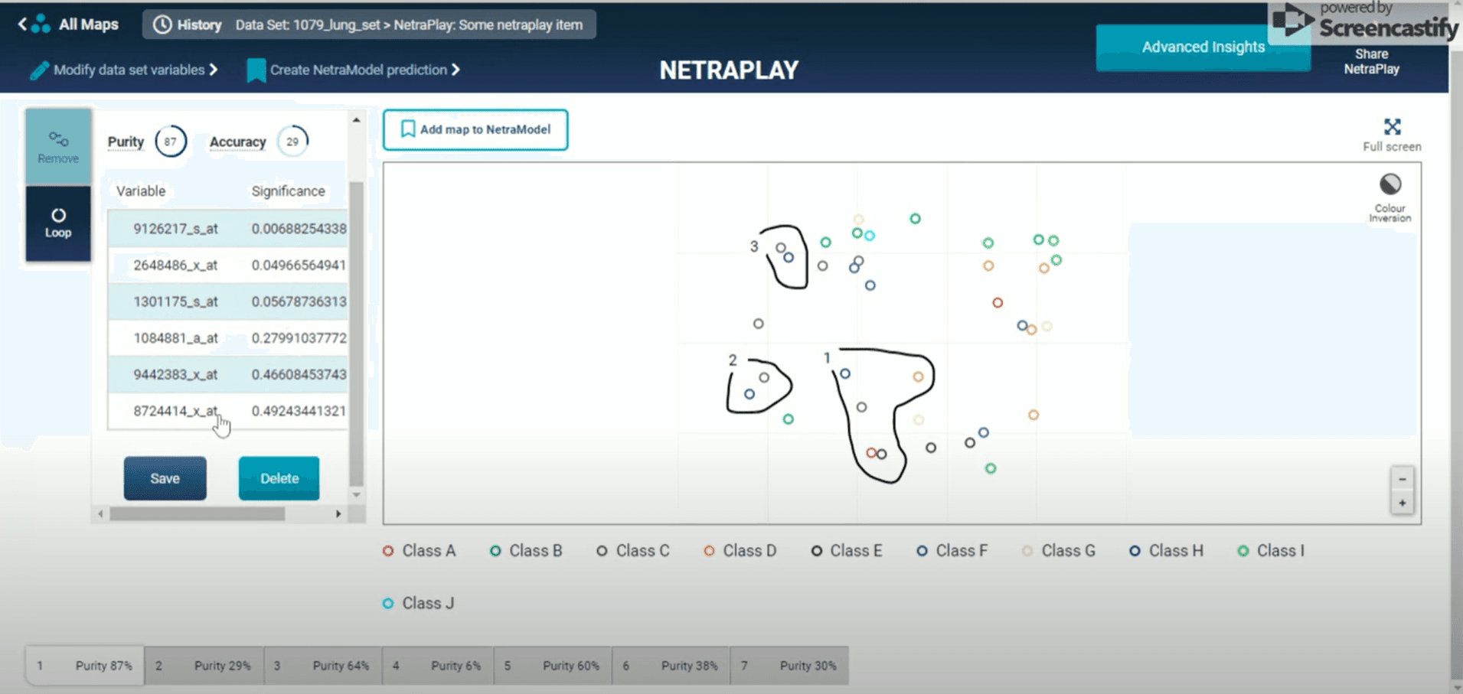This screenshot has height=694, width=1463.
Task: Click the Variable column header
Action: pos(141,191)
